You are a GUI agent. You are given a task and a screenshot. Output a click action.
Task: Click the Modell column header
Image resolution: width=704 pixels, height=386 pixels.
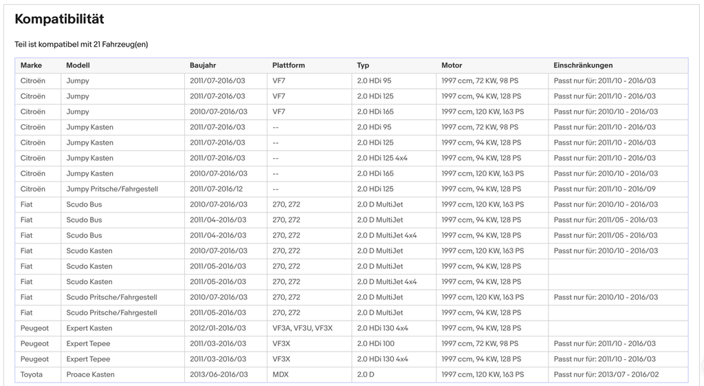[78, 65]
